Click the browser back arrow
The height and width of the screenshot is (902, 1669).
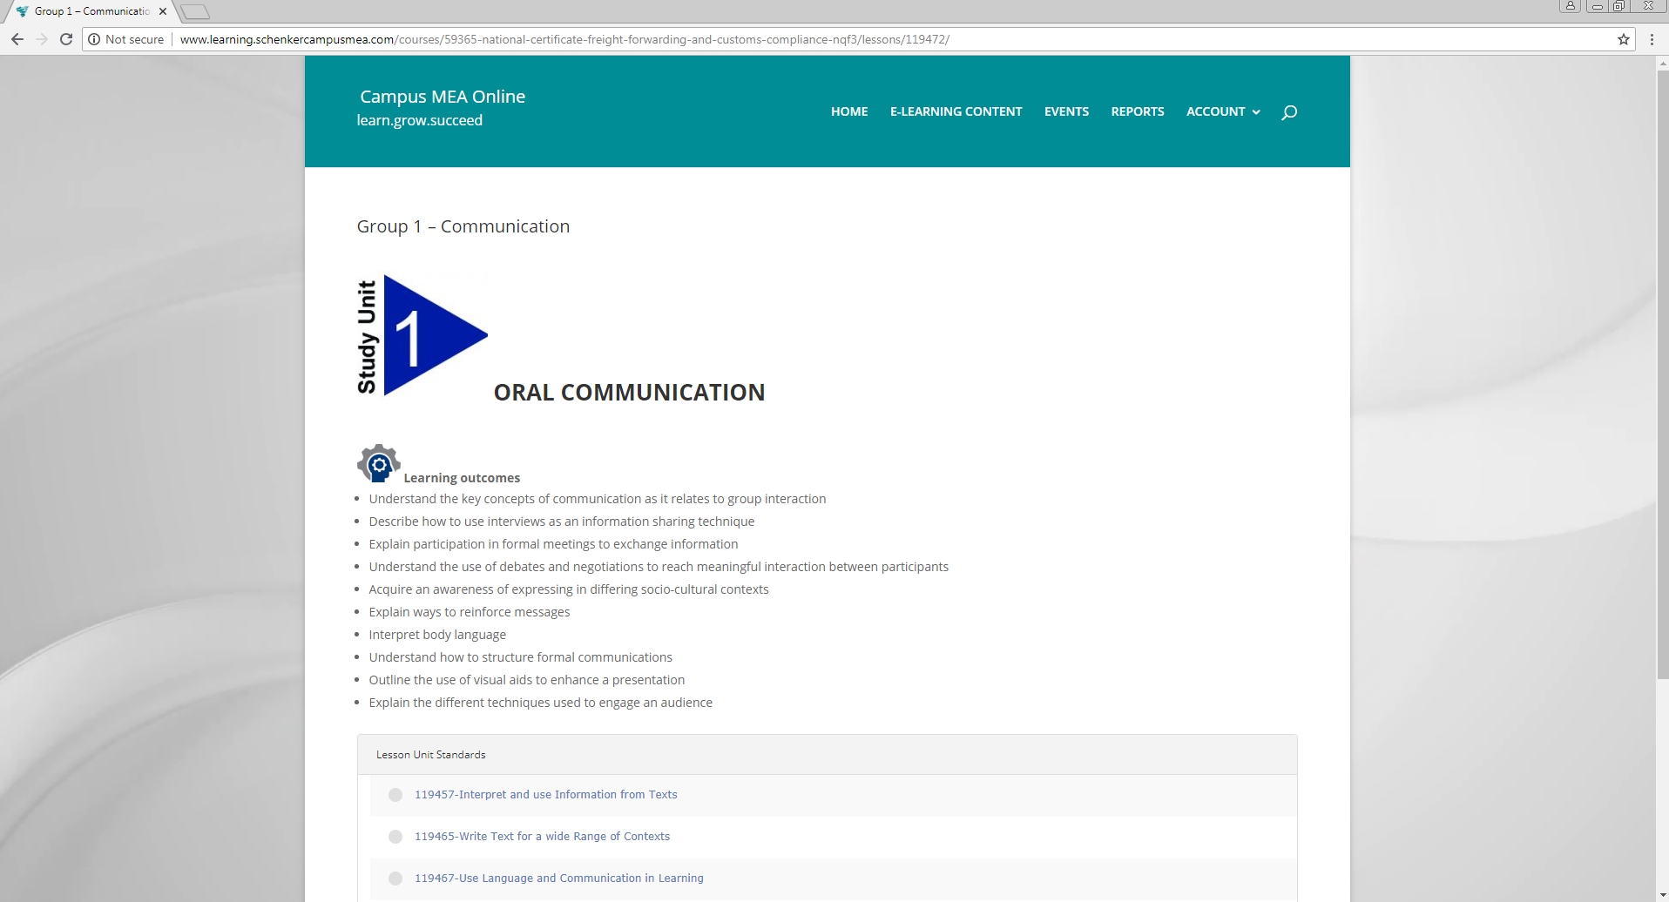tap(17, 39)
